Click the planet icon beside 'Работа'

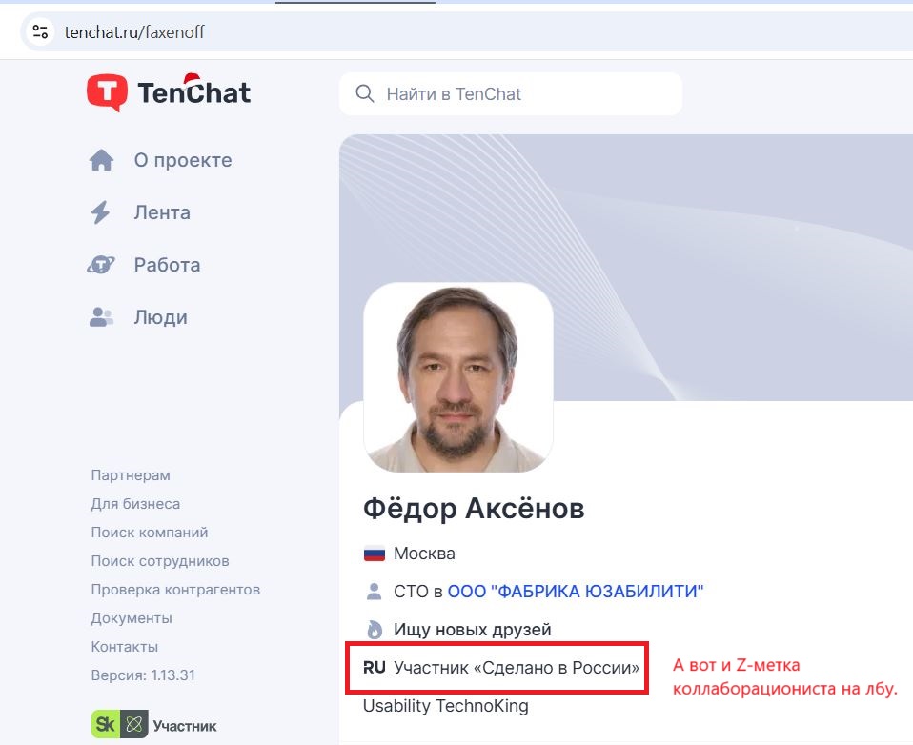[101, 265]
